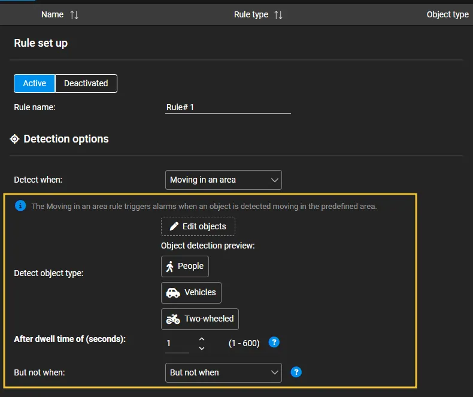
Task: Click the Name column header
Action: click(52, 14)
